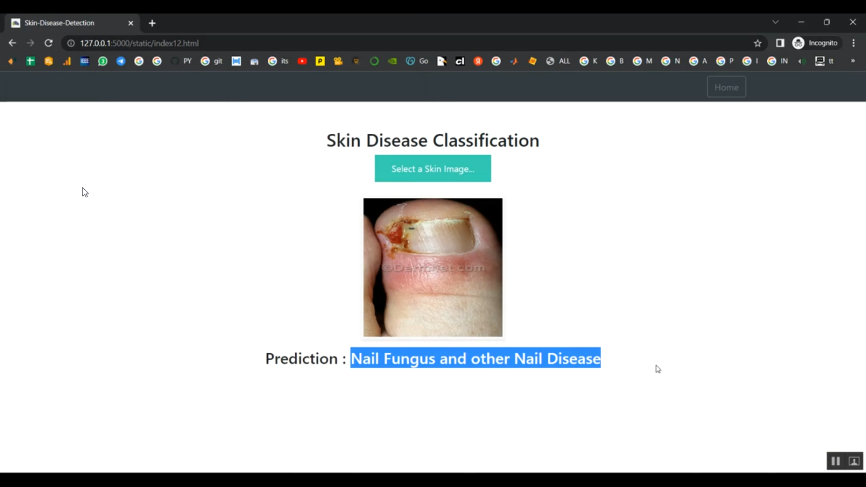Image resolution: width=866 pixels, height=487 pixels.
Task: Open the green Sheets bookmark
Action: click(x=31, y=61)
